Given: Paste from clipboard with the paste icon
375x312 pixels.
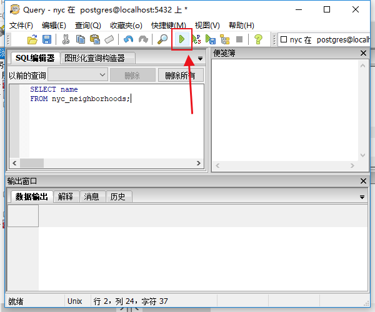Looking at the screenshot, I should tap(95, 39).
